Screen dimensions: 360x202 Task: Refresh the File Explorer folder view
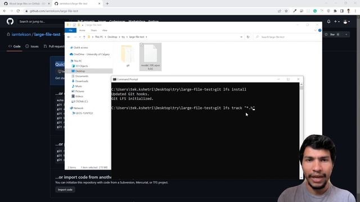[x=248, y=37]
